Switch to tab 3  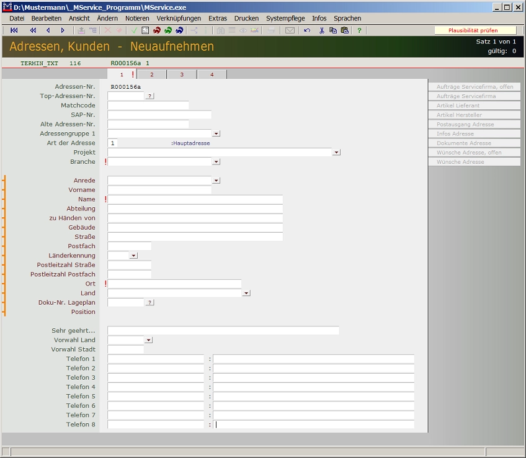coord(182,74)
